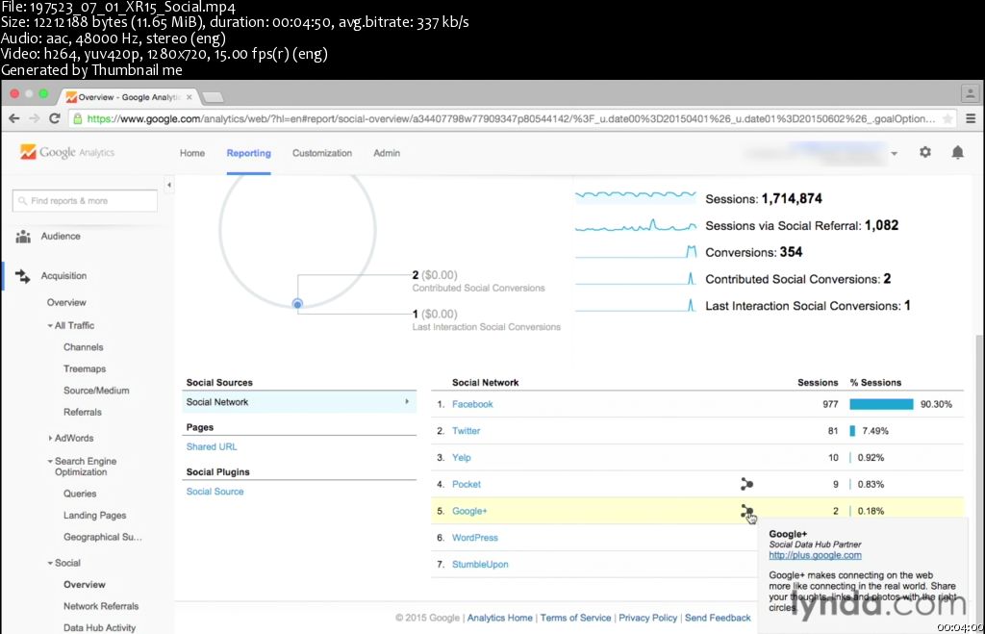
Task: Click the browser address bar URL
Action: [x=510, y=118]
